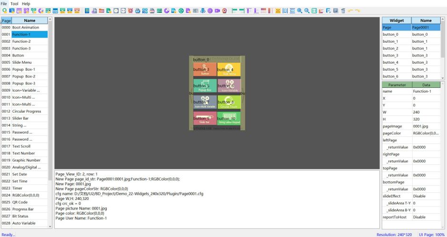Click the trash can delete icon
447x237 pixels.
click(343, 11)
